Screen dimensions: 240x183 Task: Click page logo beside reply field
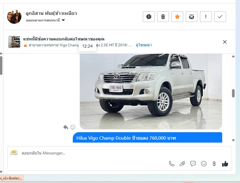point(14,153)
